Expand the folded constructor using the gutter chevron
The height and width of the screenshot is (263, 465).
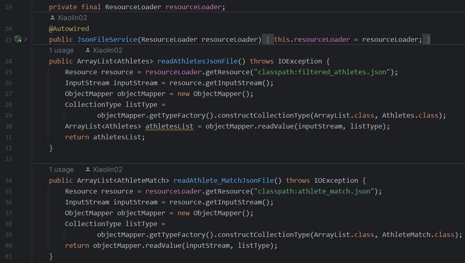[26, 39]
